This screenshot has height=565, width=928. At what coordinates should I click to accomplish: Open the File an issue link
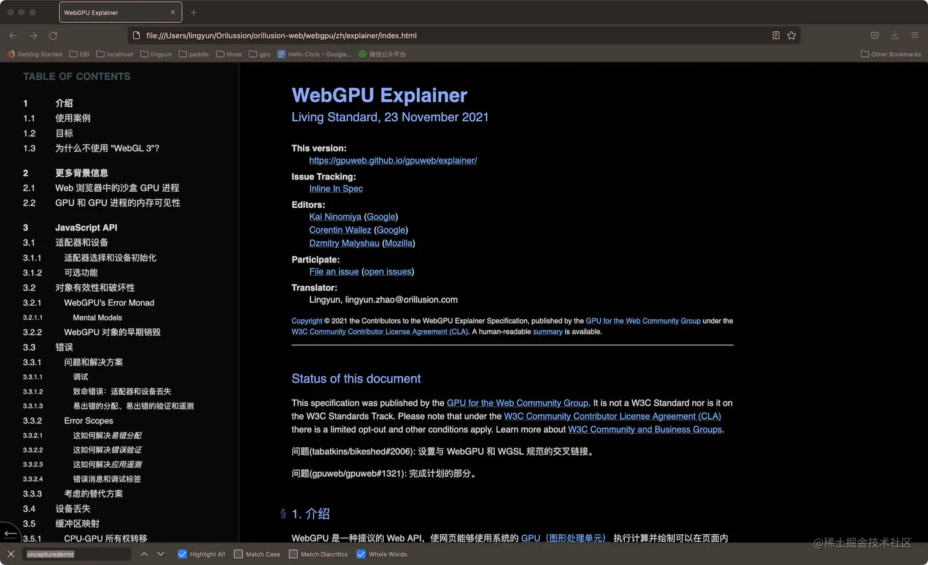pos(334,271)
